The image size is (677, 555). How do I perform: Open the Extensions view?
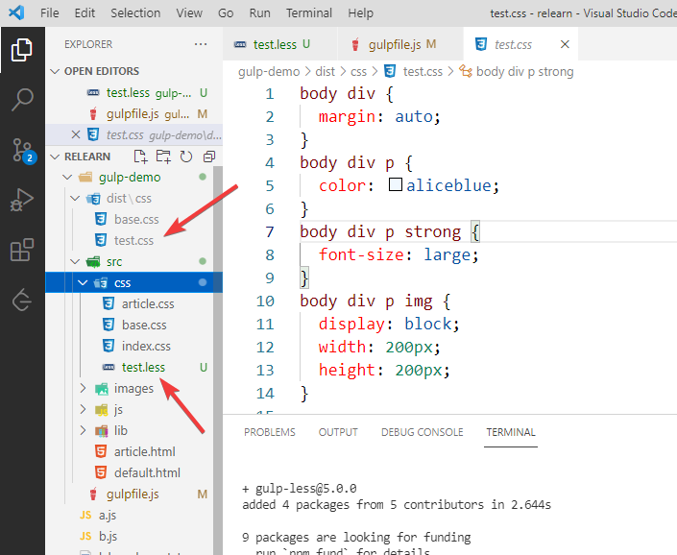click(x=21, y=250)
